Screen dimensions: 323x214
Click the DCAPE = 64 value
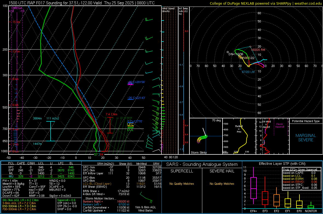tap(10, 193)
